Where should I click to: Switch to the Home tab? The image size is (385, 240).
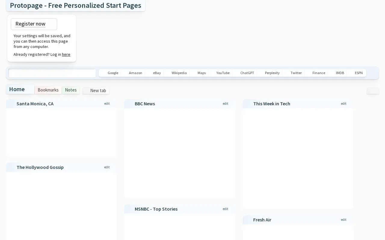click(20, 89)
